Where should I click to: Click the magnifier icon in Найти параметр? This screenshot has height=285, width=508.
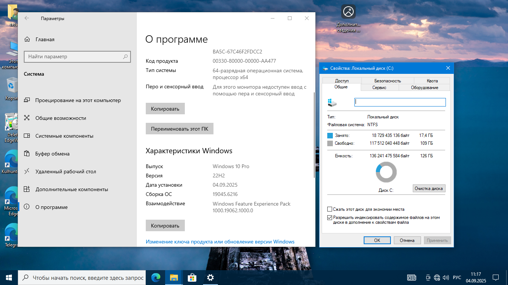[125, 57]
